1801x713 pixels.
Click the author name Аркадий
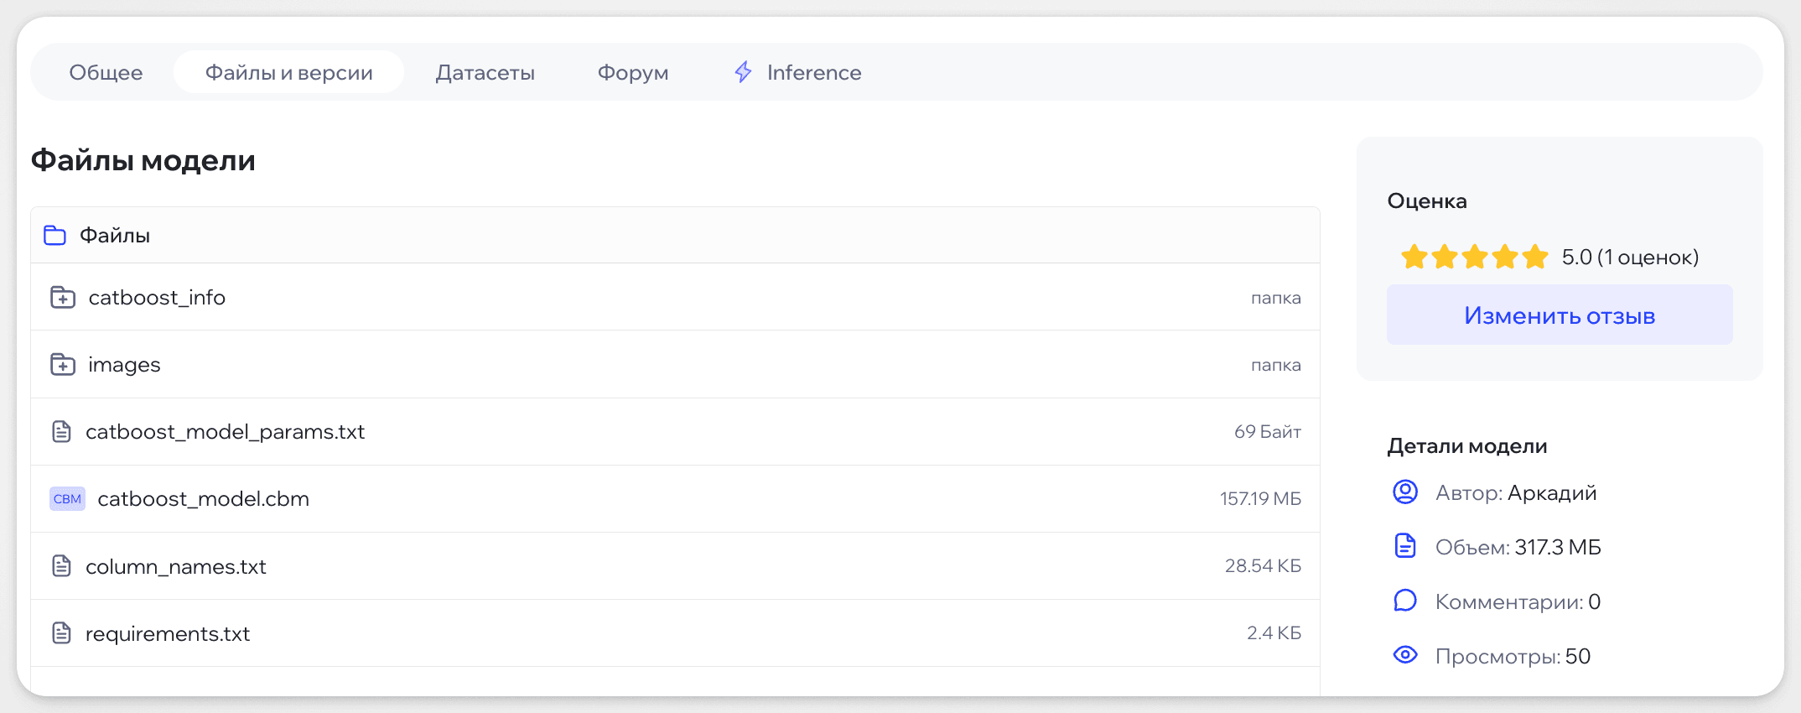[1552, 492]
